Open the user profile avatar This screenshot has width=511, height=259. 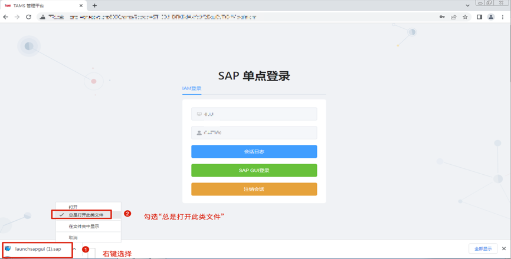pos(491,17)
